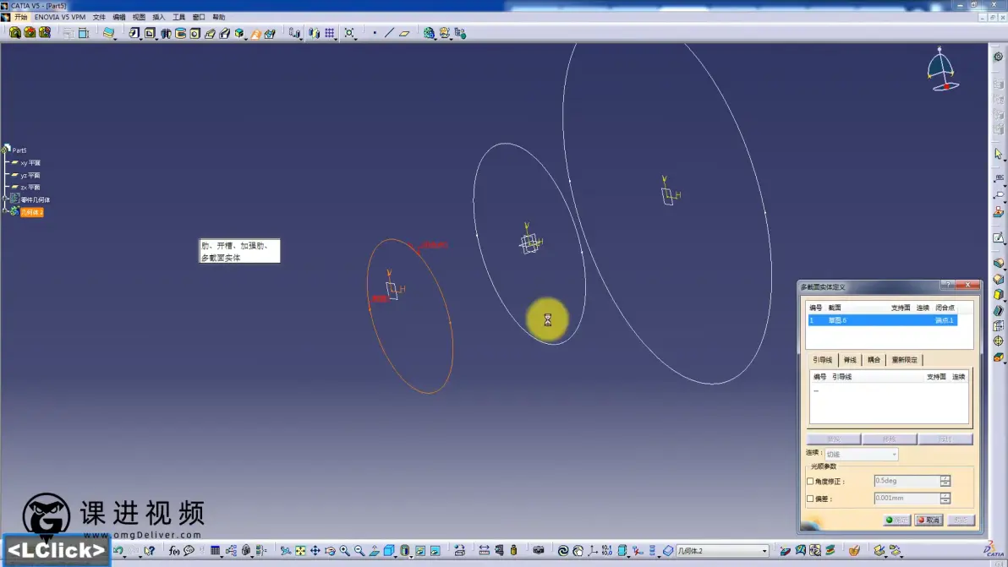
Task: Click the Point tool dot icon
Action: tap(375, 33)
